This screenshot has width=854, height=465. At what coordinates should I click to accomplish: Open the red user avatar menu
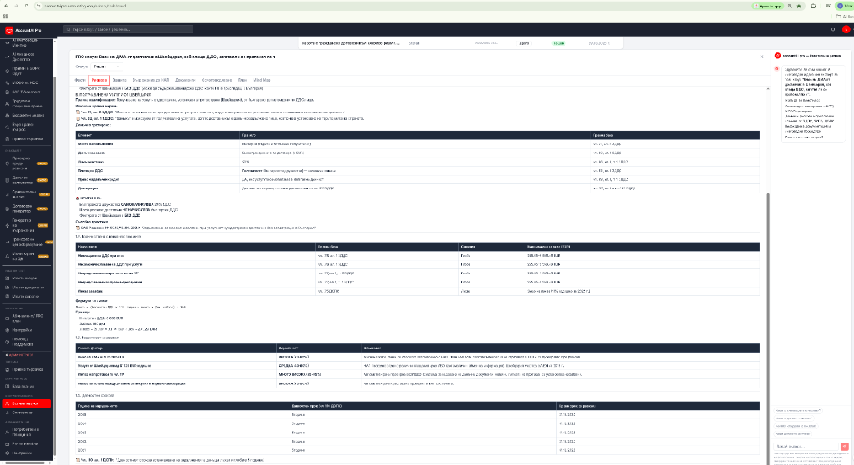pos(846,29)
